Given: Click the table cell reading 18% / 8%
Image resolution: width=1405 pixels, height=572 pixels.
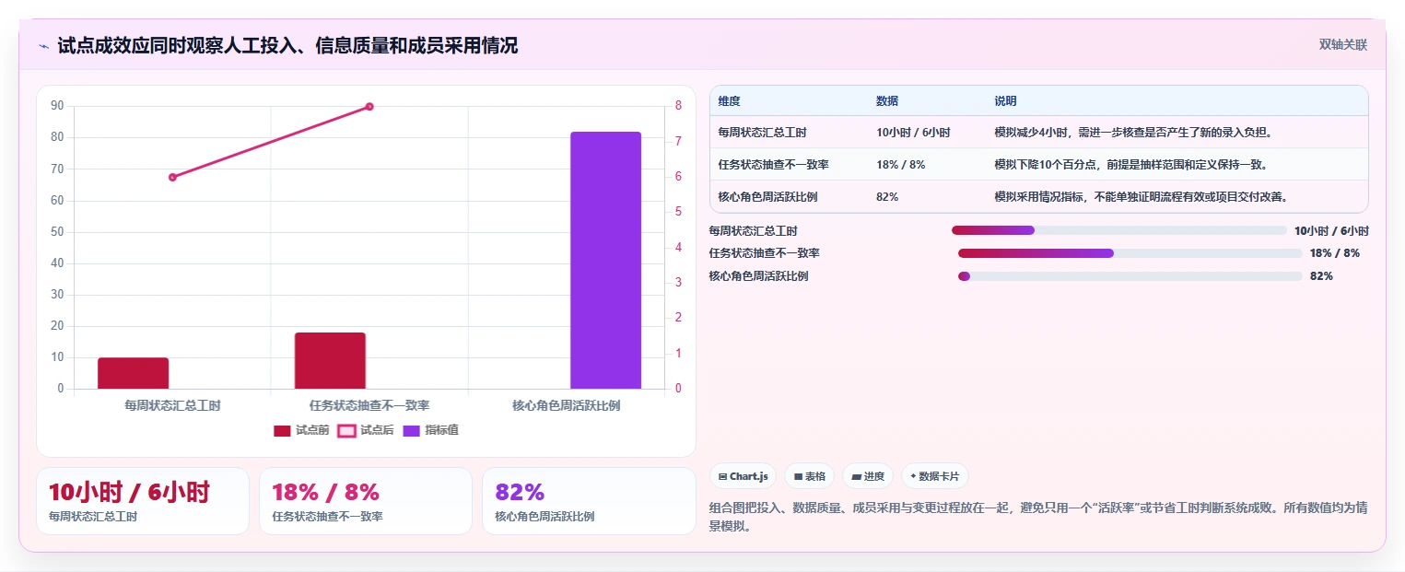Looking at the screenshot, I should coord(900,165).
